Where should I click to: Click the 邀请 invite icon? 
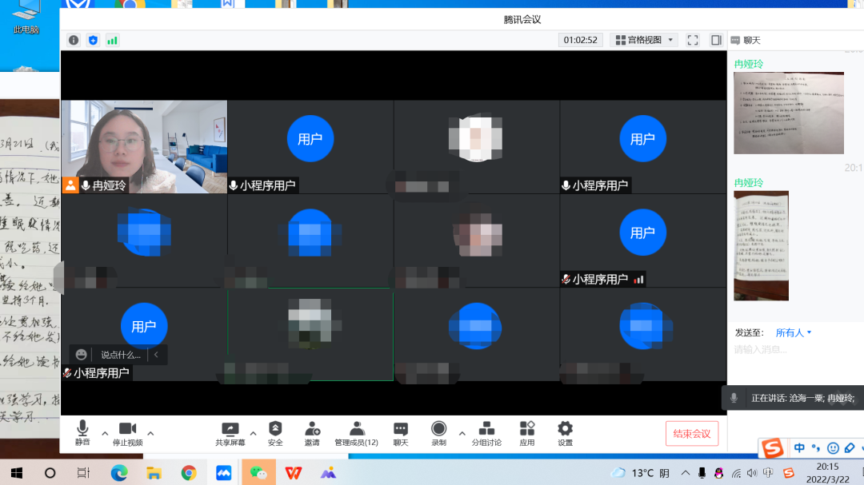coord(312,433)
